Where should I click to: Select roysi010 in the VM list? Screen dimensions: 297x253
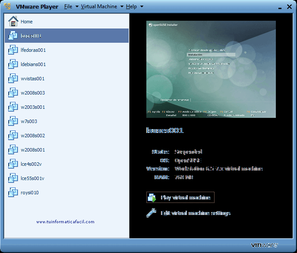(x=66, y=193)
